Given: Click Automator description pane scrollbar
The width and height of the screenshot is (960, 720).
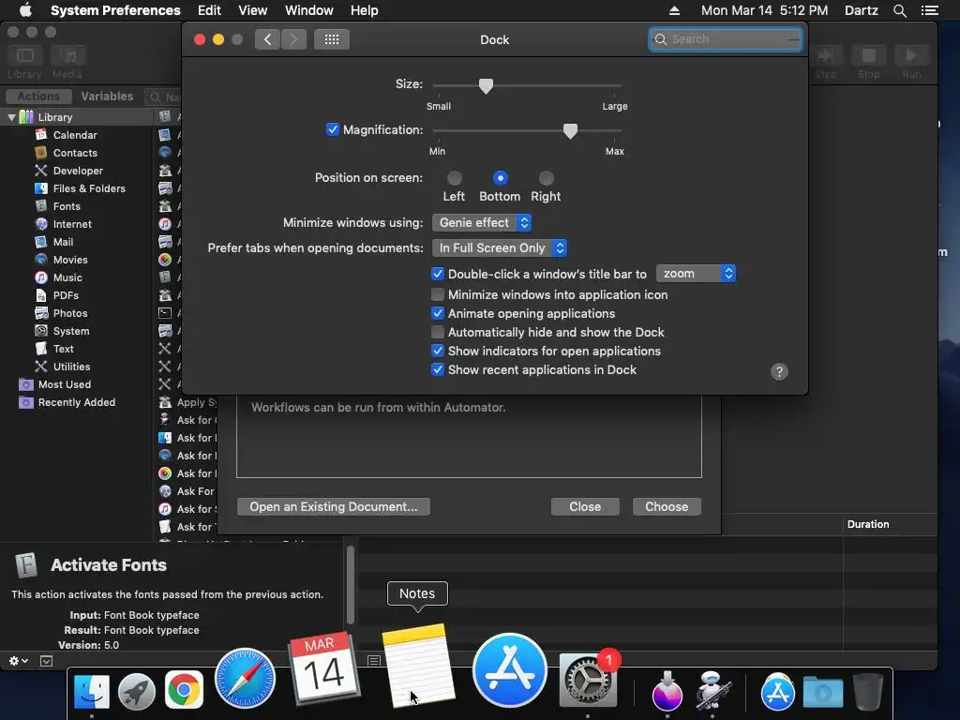Looking at the screenshot, I should click(351, 585).
